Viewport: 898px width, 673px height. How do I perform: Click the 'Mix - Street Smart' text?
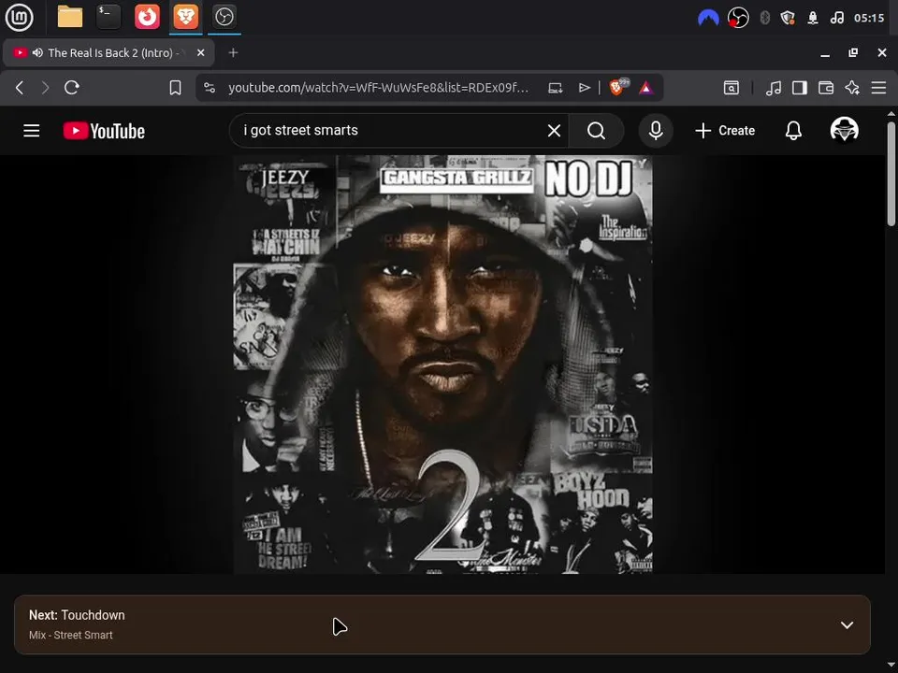pos(70,636)
